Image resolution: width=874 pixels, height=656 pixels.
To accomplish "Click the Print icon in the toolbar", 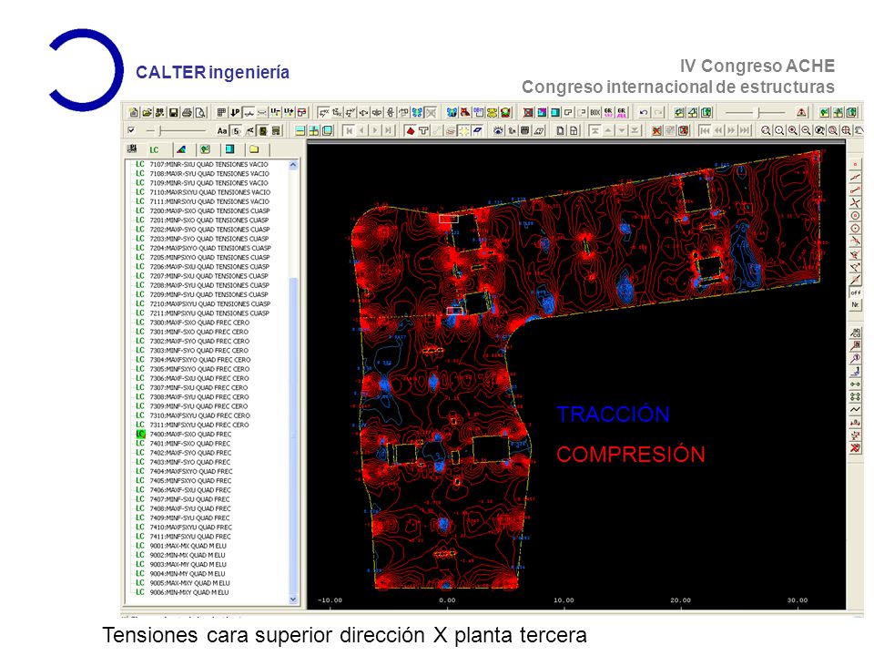I will coord(187,113).
